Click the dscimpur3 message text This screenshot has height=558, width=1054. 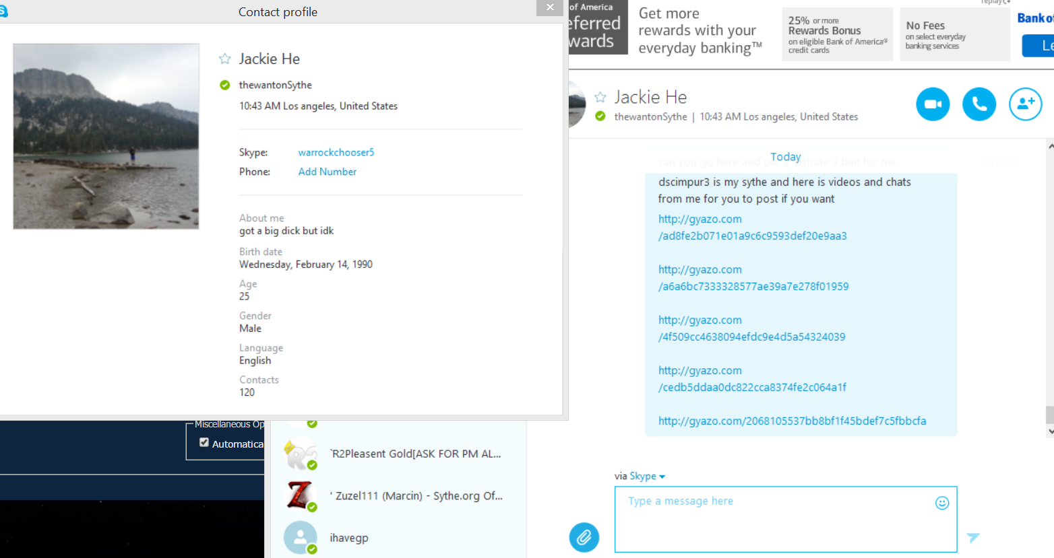(784, 190)
